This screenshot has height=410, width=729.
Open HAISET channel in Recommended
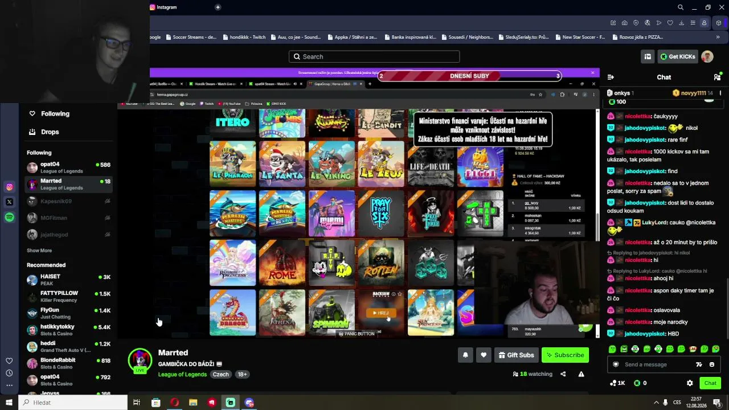69,280
